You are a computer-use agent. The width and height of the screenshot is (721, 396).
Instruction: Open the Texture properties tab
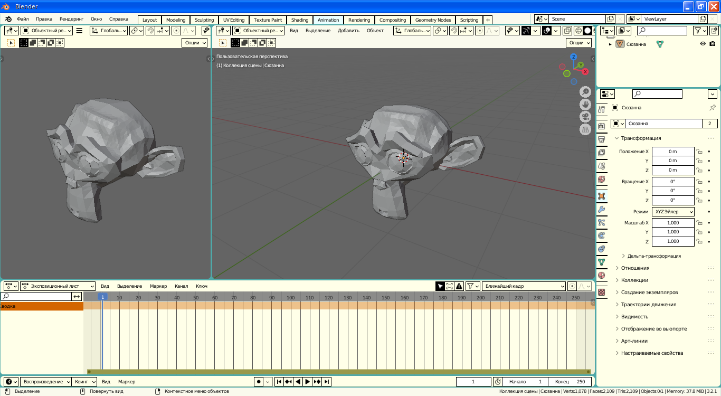pyautogui.click(x=601, y=292)
